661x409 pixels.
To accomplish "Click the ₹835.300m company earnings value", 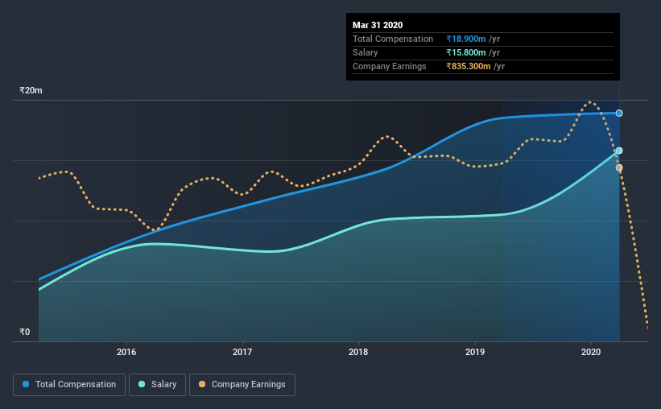I will click(x=469, y=66).
